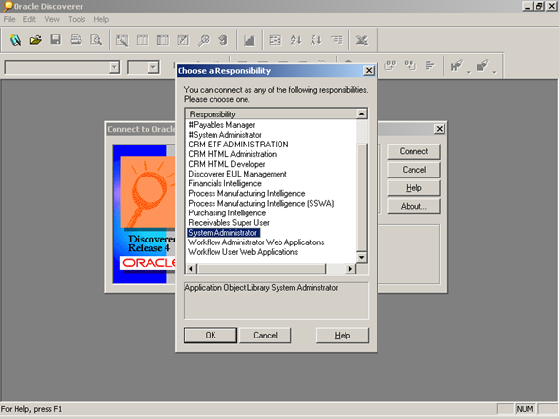Open the Tools menu
The image size is (559, 419).
click(77, 19)
